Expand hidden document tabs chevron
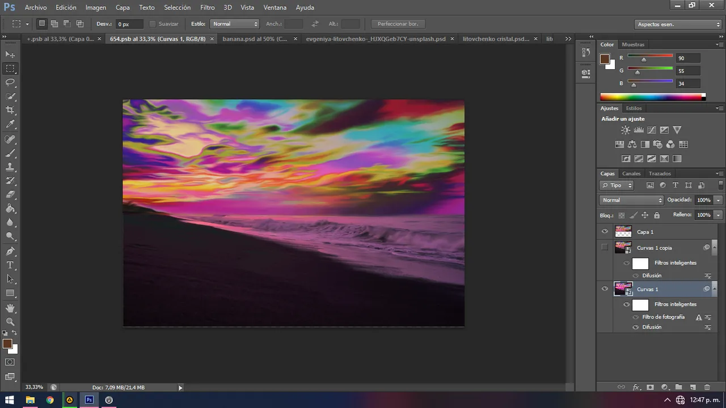Viewport: 726px width, 408px height. 568,39
